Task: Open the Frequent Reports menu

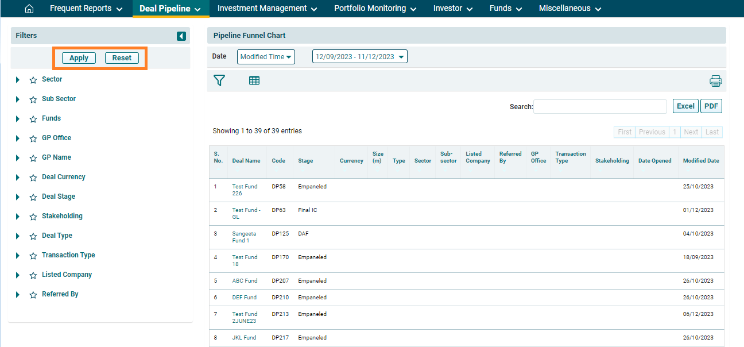Action: click(x=86, y=9)
